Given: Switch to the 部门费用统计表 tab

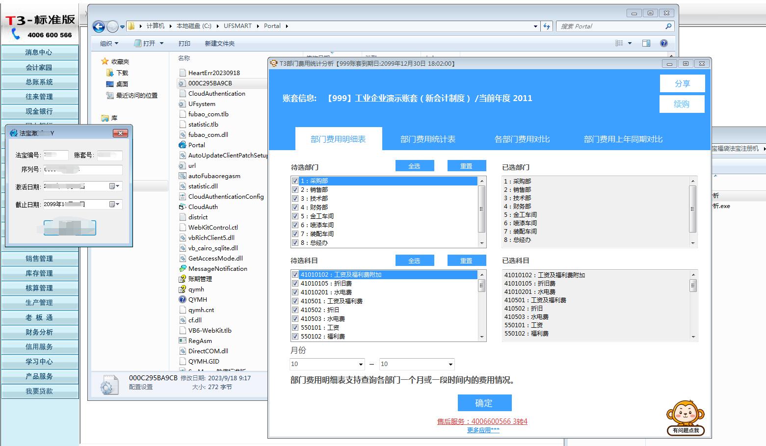Looking at the screenshot, I should pyautogui.click(x=427, y=139).
